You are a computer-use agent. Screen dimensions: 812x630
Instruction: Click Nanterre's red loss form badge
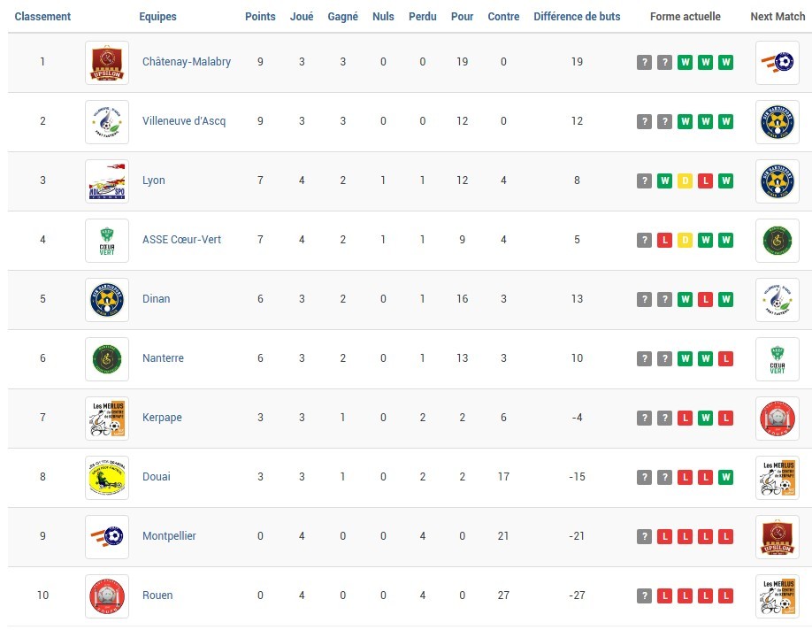click(x=726, y=358)
